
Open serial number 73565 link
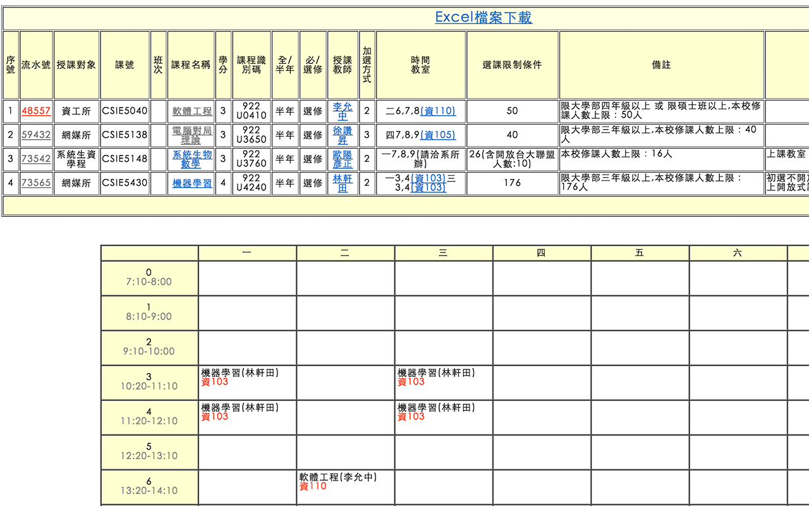tap(36, 183)
